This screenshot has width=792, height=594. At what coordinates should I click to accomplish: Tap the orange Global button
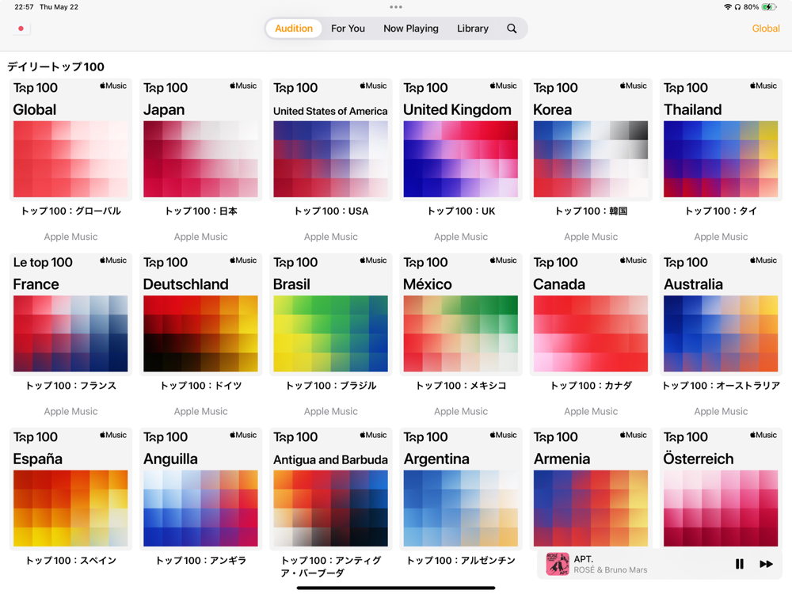(766, 29)
